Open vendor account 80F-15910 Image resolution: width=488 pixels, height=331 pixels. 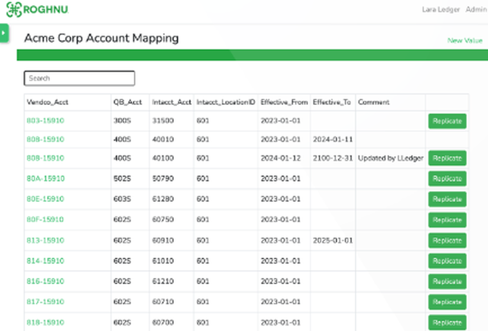point(45,220)
